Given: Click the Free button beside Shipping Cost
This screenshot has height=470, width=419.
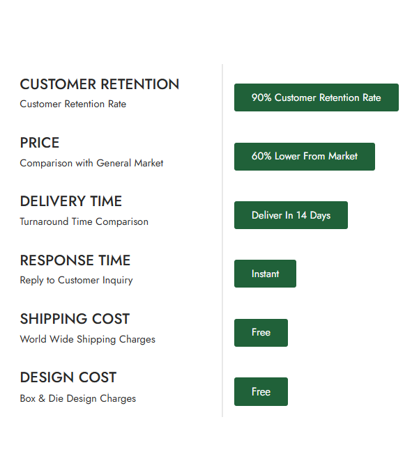Looking at the screenshot, I should pos(261,333).
